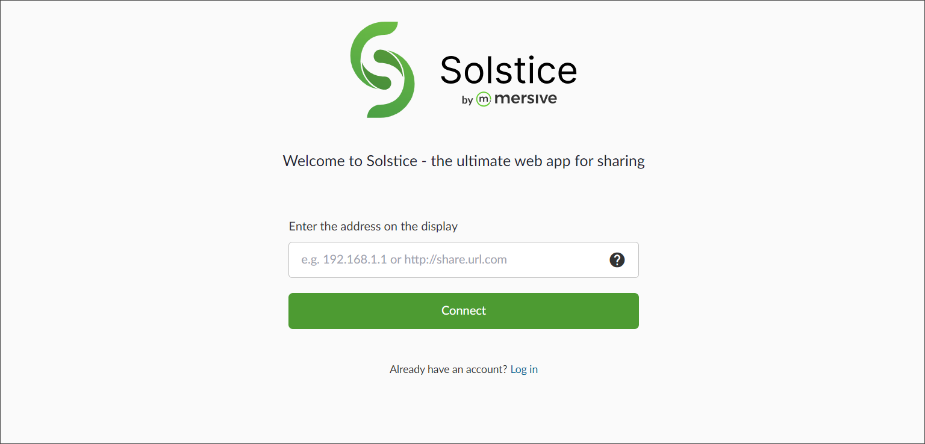Screen dimensions: 925x444
Task: Follow the Log in link
Action: (x=524, y=369)
